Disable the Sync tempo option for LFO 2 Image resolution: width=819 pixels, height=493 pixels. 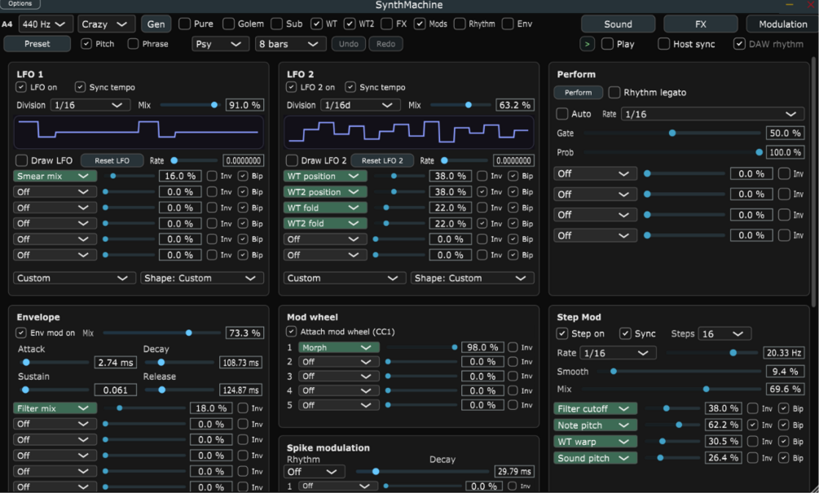point(350,86)
